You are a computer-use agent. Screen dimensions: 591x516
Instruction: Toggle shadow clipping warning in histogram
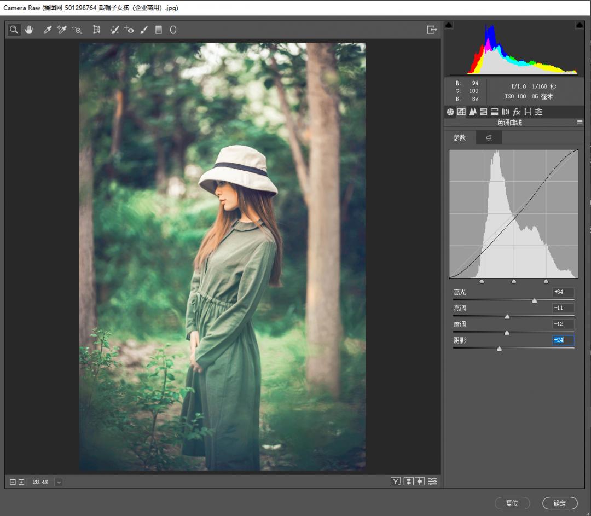449,25
